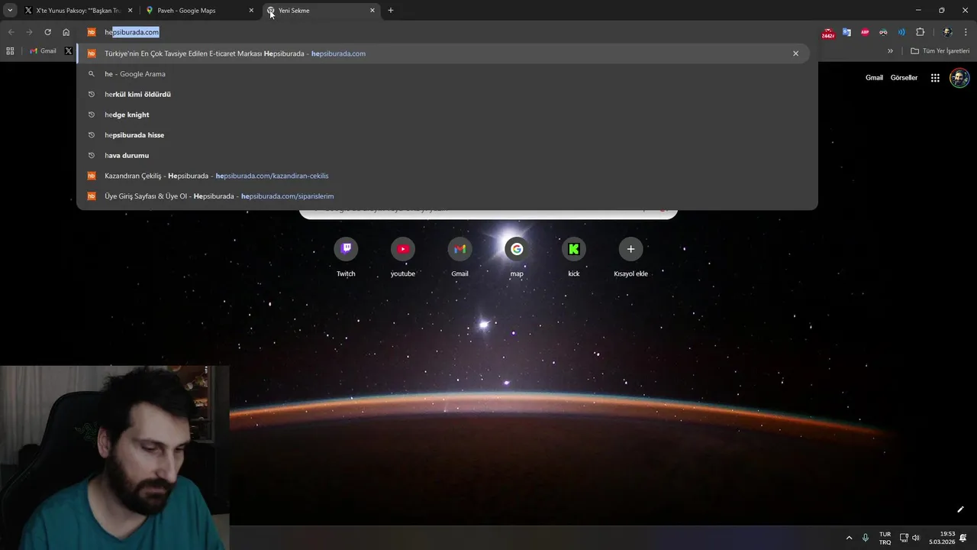Open a new tab with plus button
The image size is (977, 550).
(391, 11)
